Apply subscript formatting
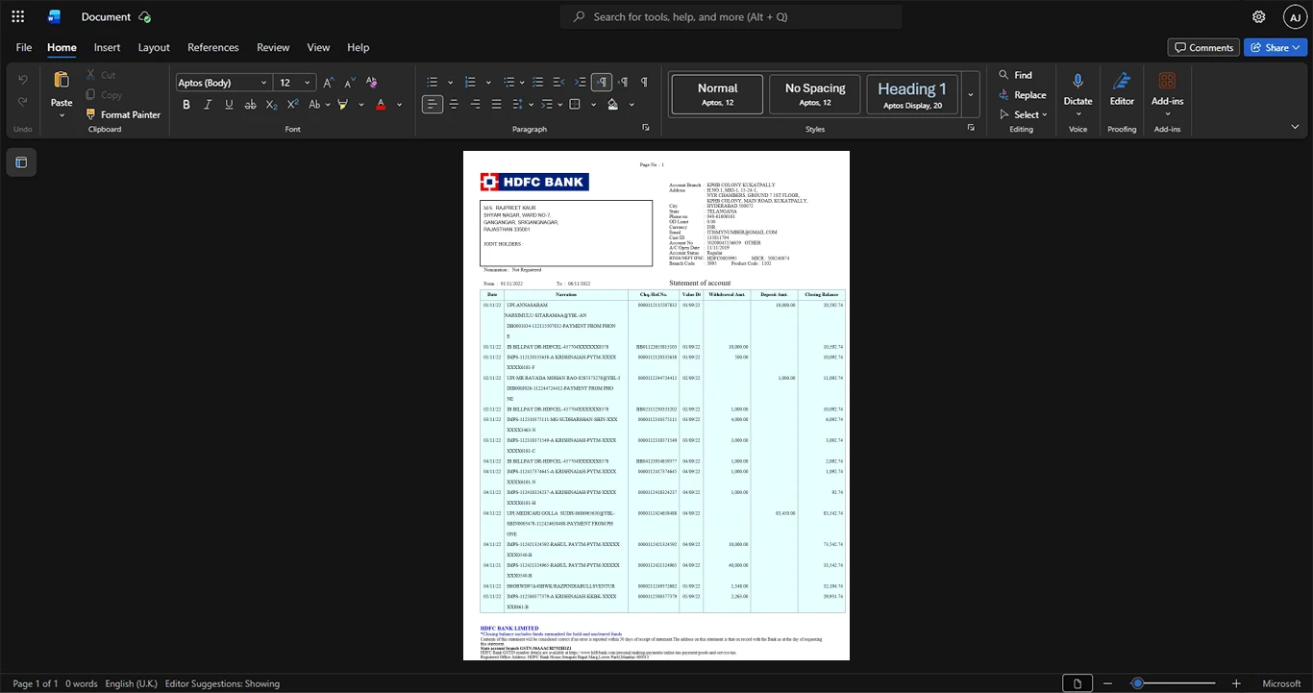Viewport: 1313px width, 693px height. [272, 104]
